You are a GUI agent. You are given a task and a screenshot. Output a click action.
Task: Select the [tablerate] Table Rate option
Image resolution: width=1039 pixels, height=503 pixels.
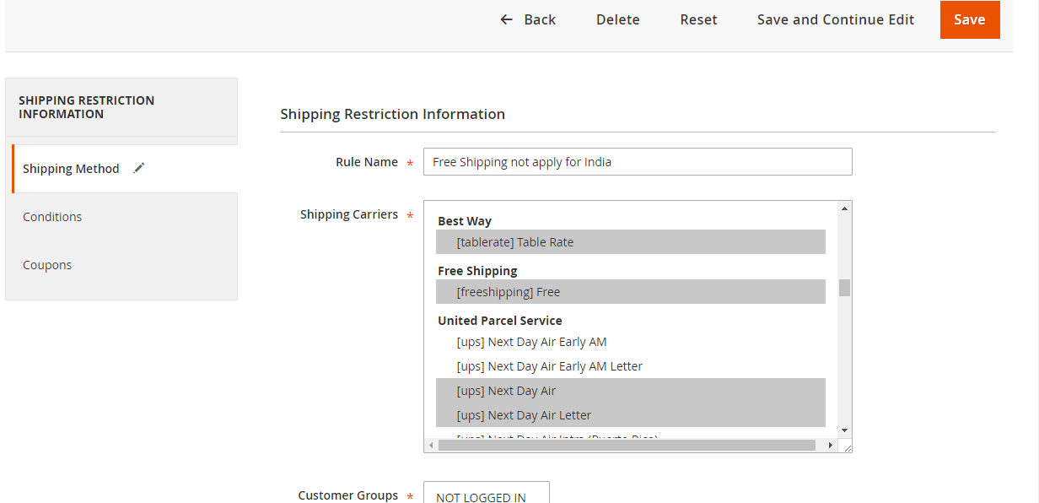click(514, 242)
